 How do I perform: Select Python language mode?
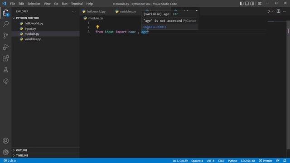pos(232,161)
